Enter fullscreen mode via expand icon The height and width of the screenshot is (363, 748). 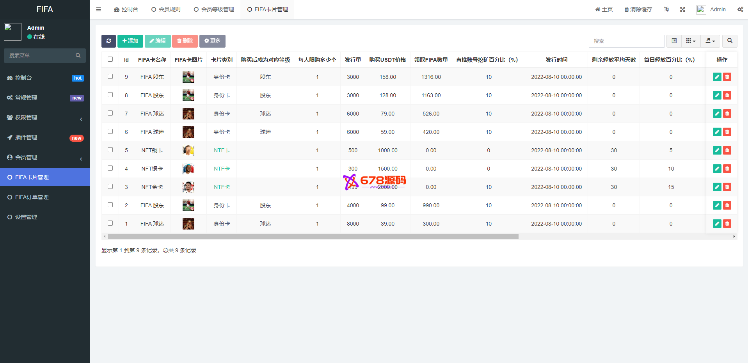(682, 9)
